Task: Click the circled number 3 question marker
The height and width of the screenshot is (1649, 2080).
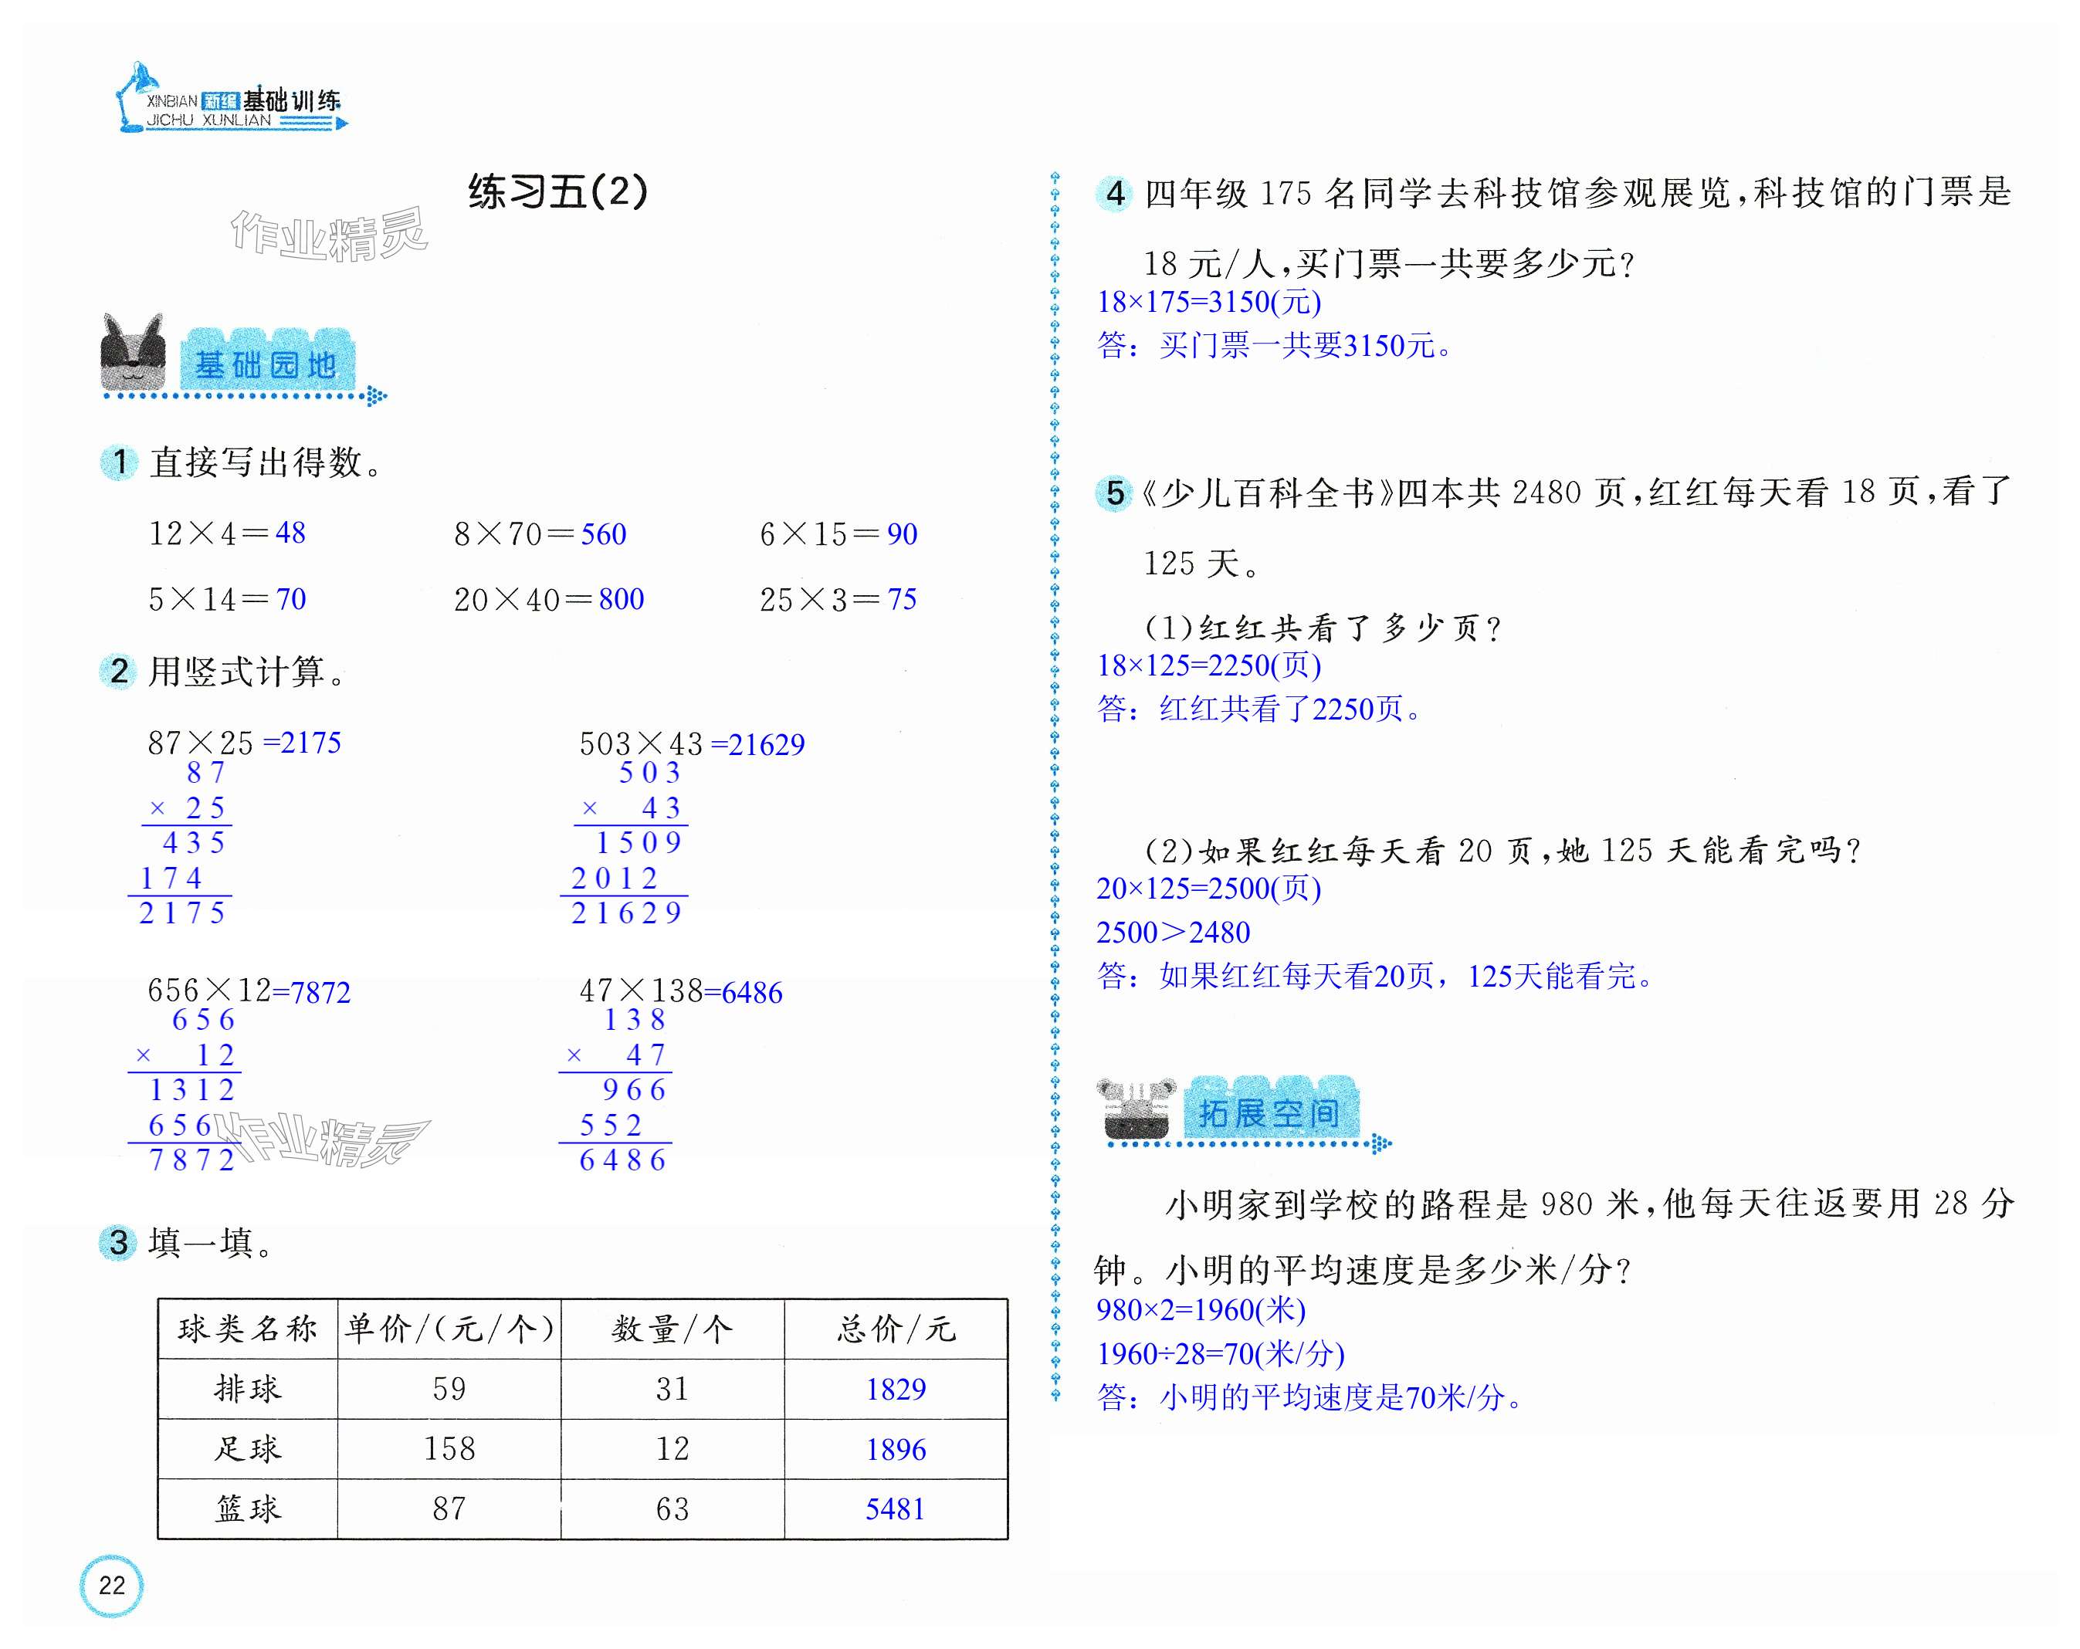Action: point(119,1242)
